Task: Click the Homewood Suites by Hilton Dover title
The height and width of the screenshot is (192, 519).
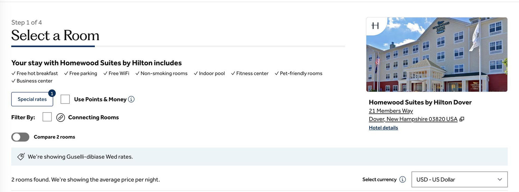Action: click(420, 102)
